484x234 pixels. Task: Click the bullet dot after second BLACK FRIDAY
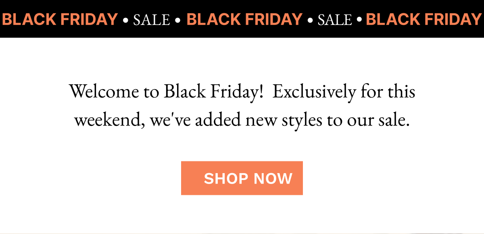pos(310,19)
